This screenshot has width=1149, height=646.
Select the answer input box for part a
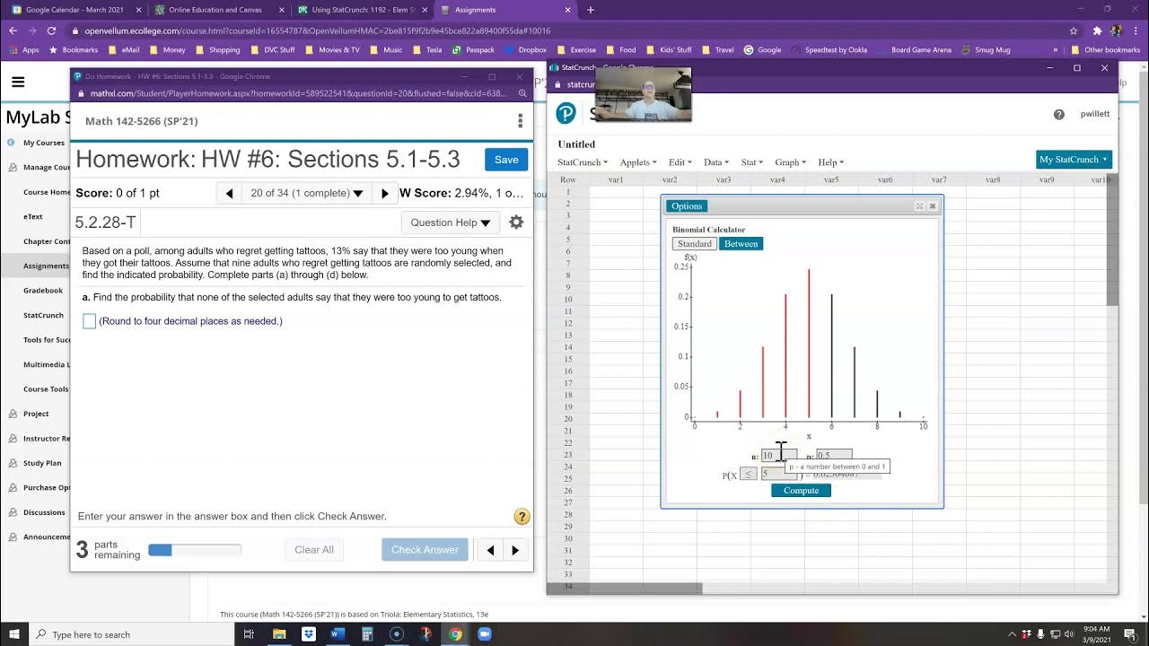(89, 321)
